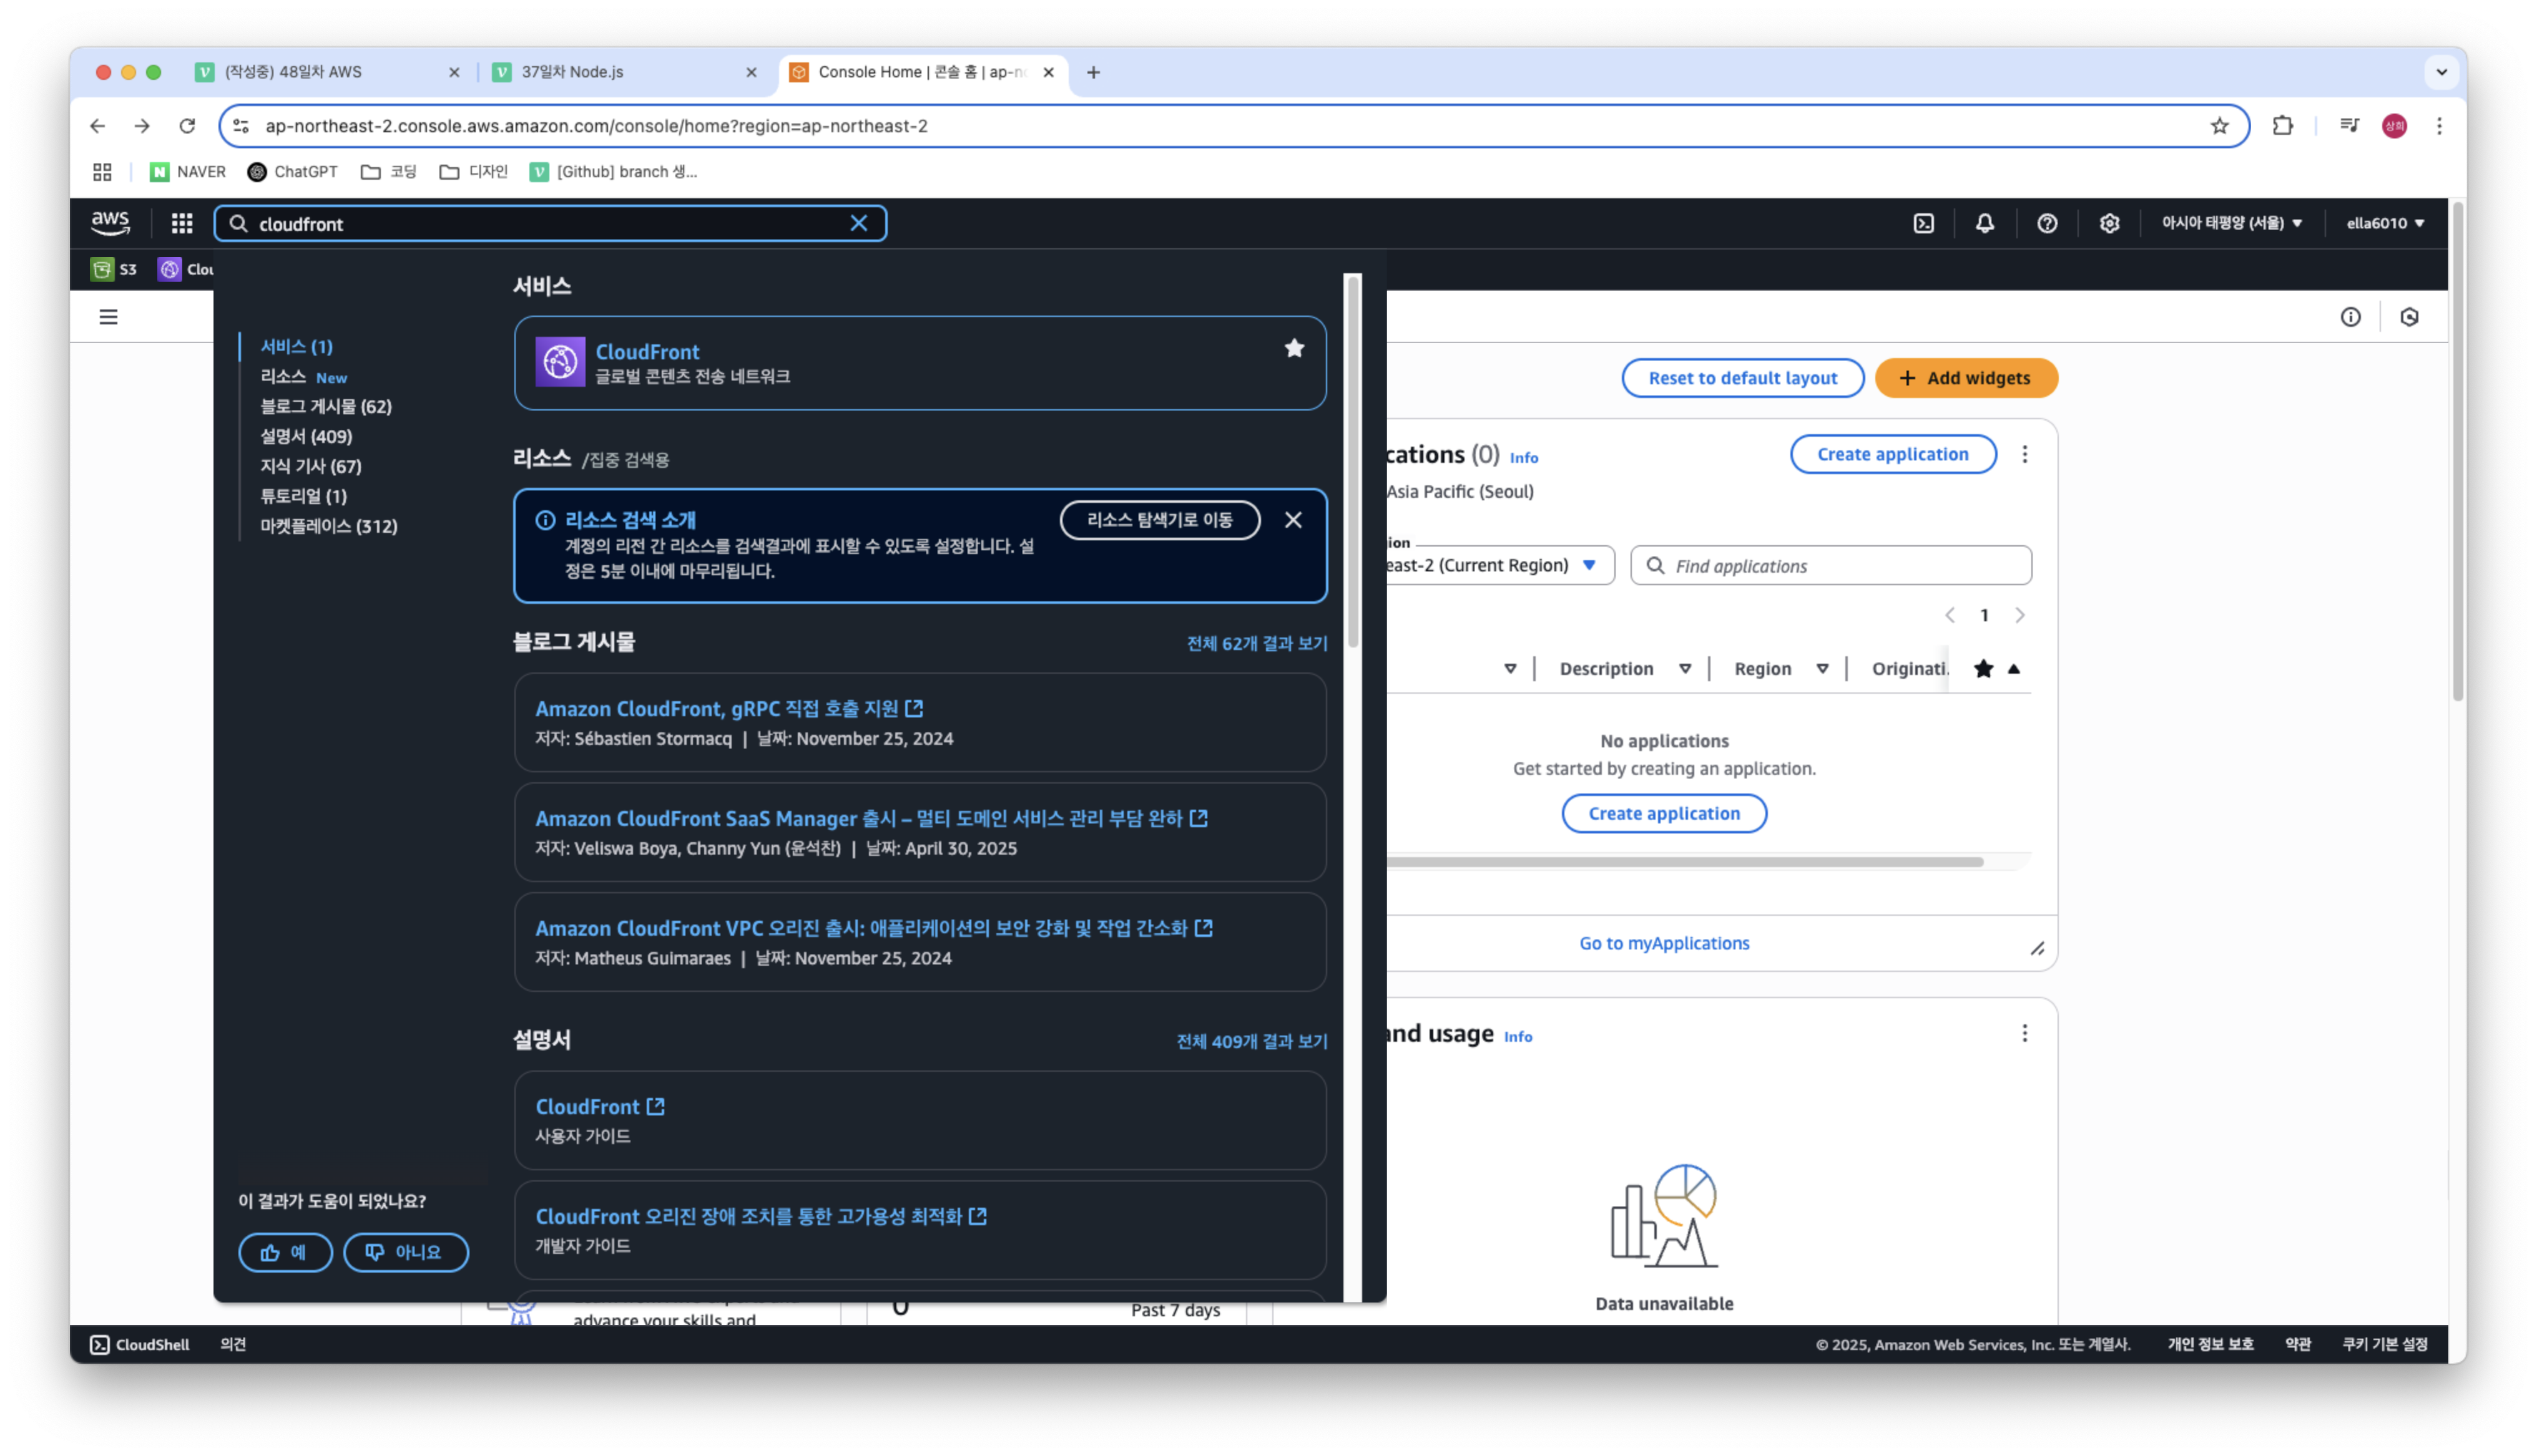
Task: Open the CloudFront SaaS Manager blog post
Action: tap(870, 818)
